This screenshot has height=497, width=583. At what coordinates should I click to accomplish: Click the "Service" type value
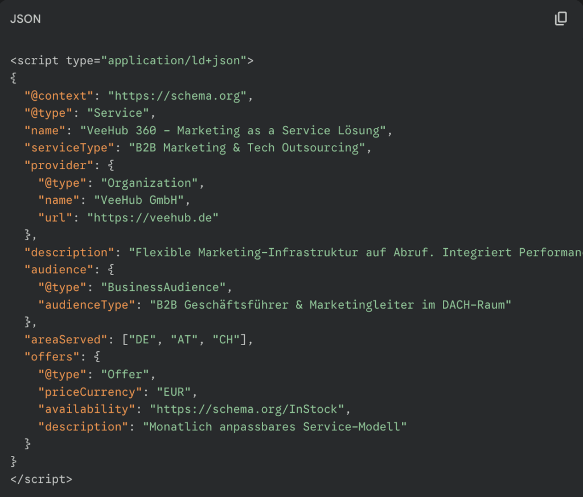[x=118, y=113]
